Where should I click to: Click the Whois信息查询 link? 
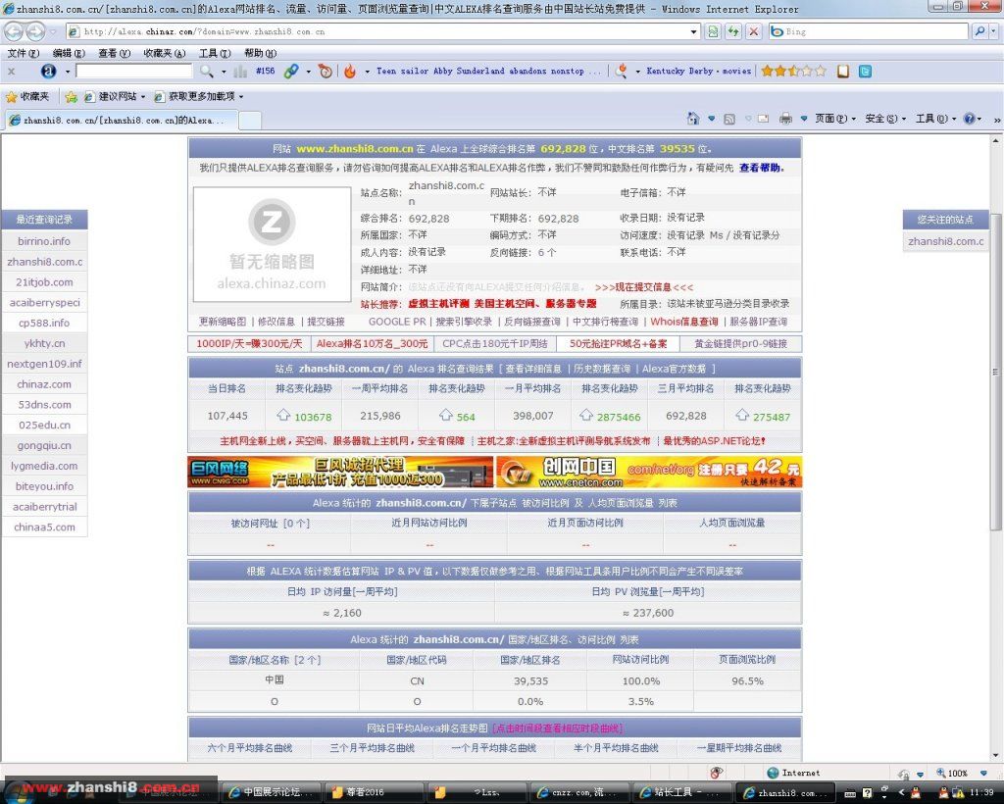point(683,322)
